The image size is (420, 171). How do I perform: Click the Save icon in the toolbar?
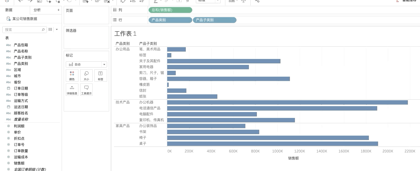[x=39, y=1]
